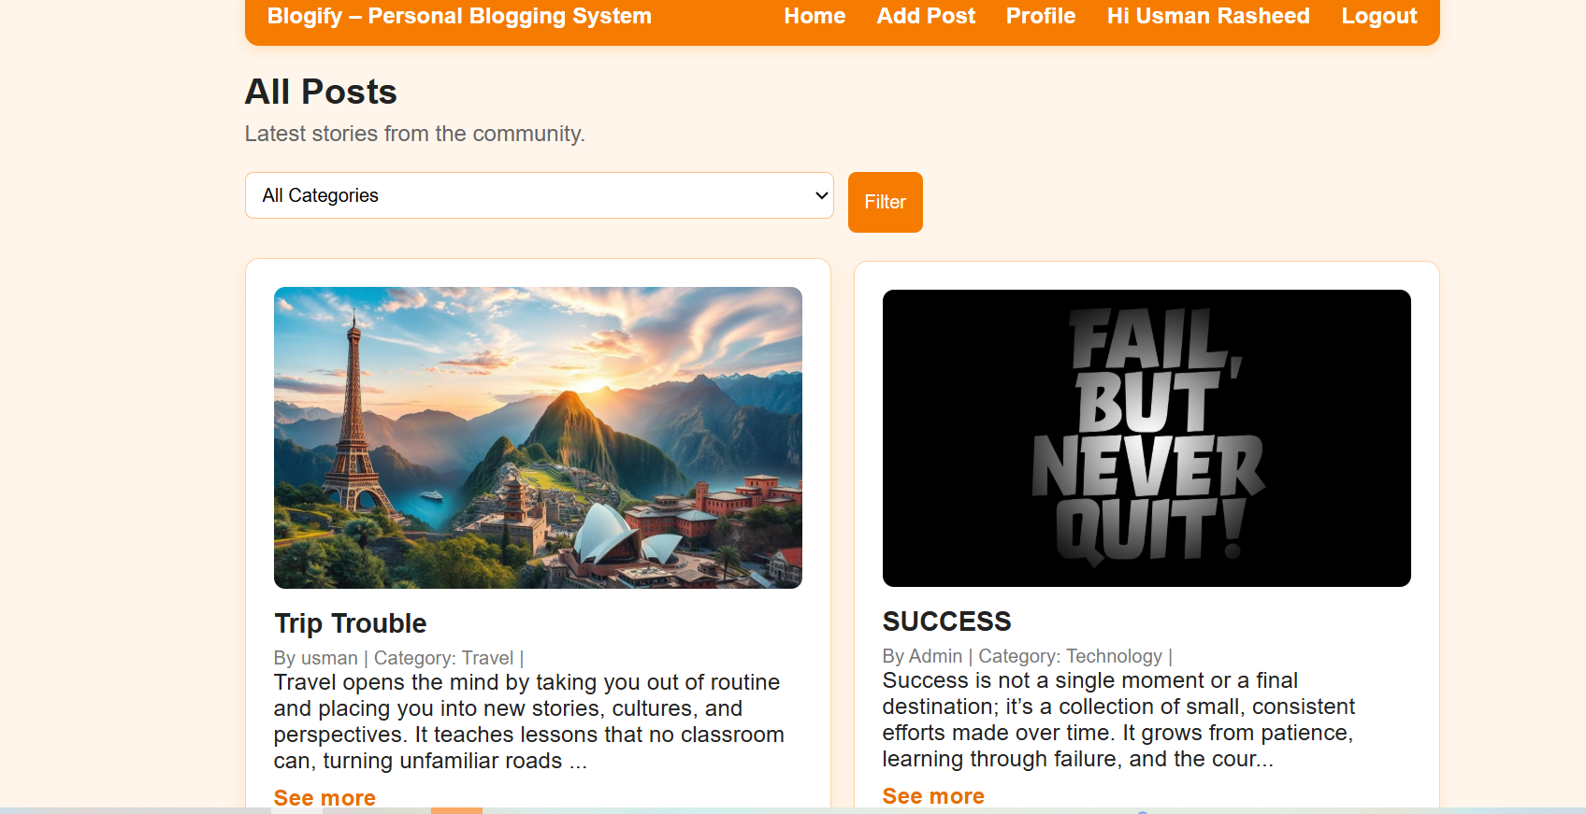
Task: Click the Trip Trouble excerpt starting 'Travel opens the mind'
Action: 529,721
